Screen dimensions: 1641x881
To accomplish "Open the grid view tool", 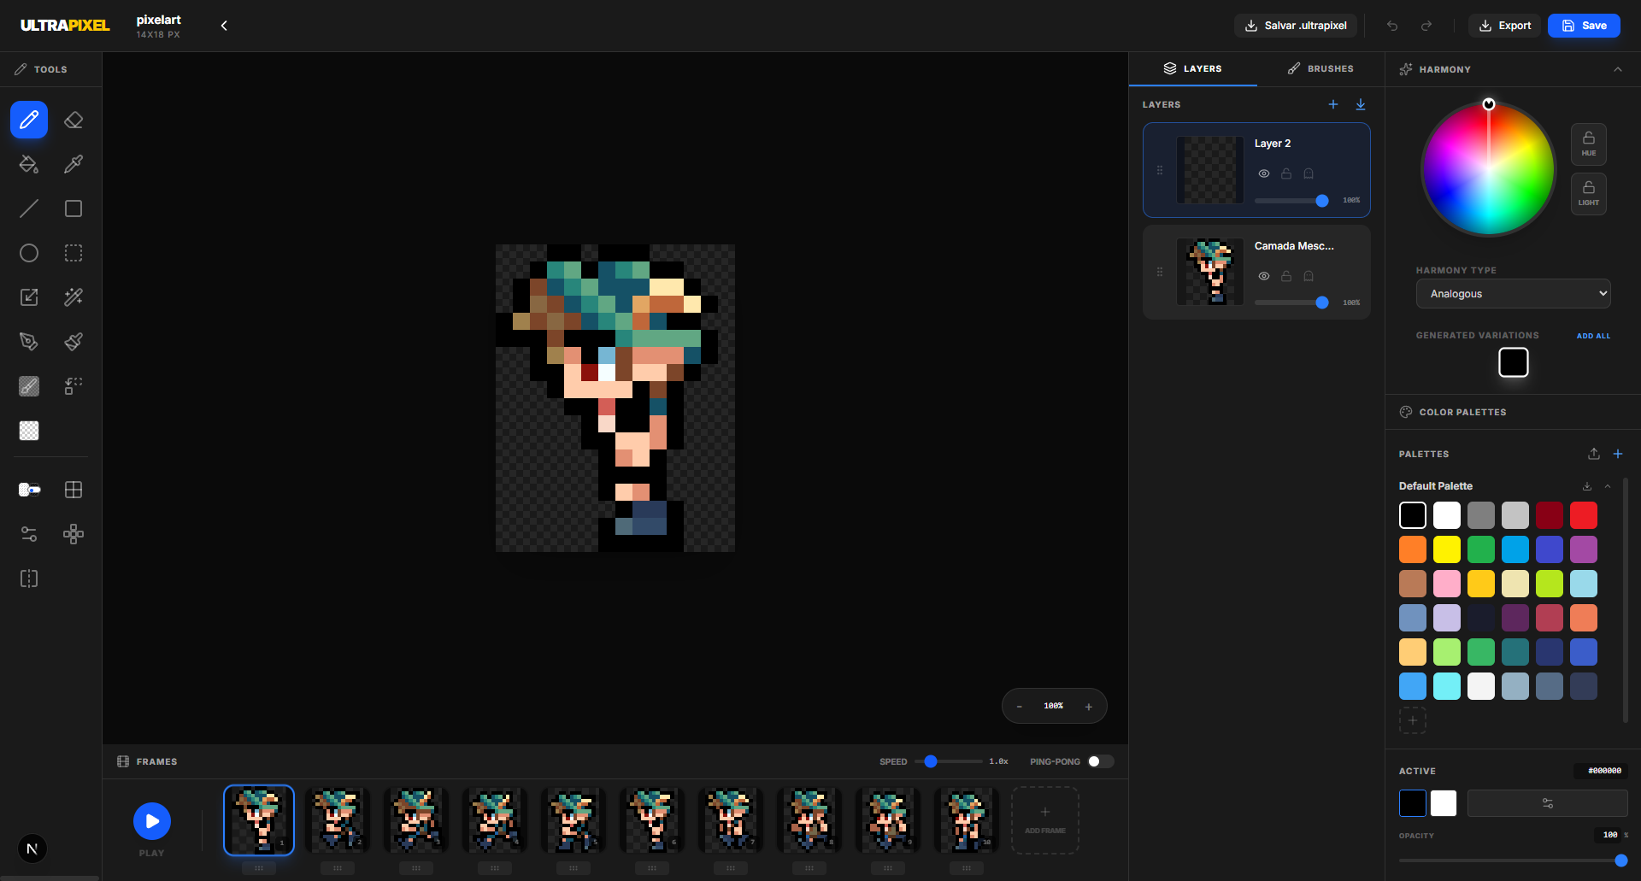I will point(74,490).
